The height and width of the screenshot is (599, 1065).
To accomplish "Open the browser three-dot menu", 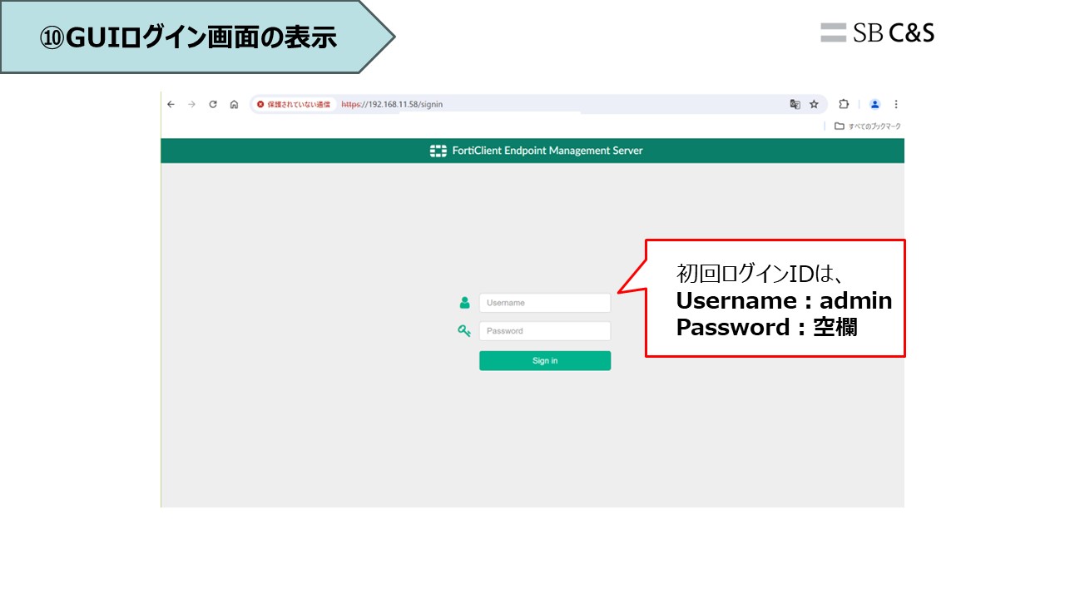I will tap(896, 104).
